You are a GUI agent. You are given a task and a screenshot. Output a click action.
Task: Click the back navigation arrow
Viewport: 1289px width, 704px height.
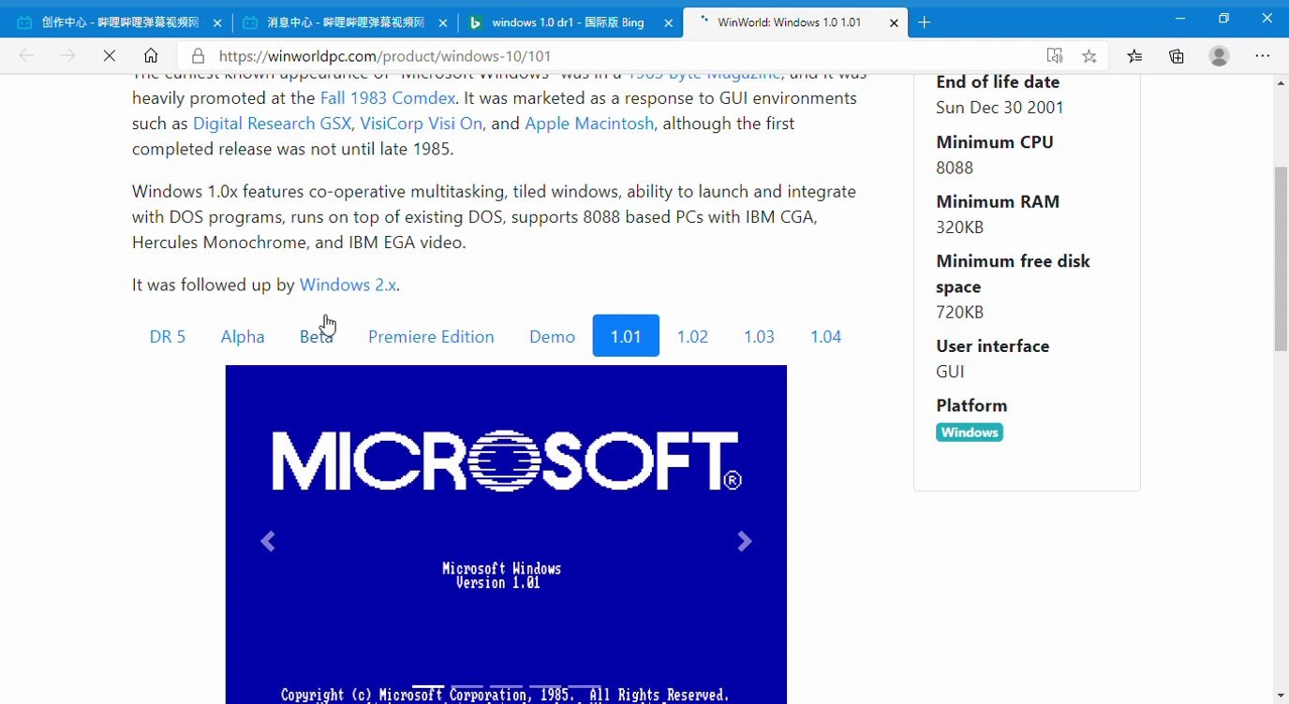pyautogui.click(x=25, y=56)
